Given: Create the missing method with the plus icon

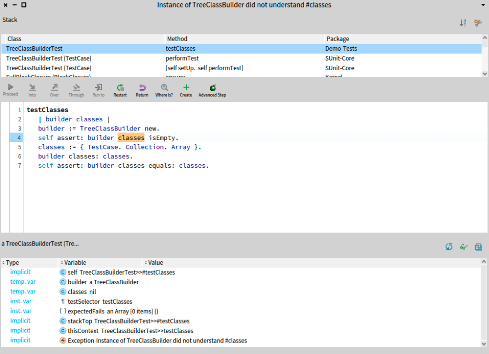Looking at the screenshot, I should coord(186,90).
